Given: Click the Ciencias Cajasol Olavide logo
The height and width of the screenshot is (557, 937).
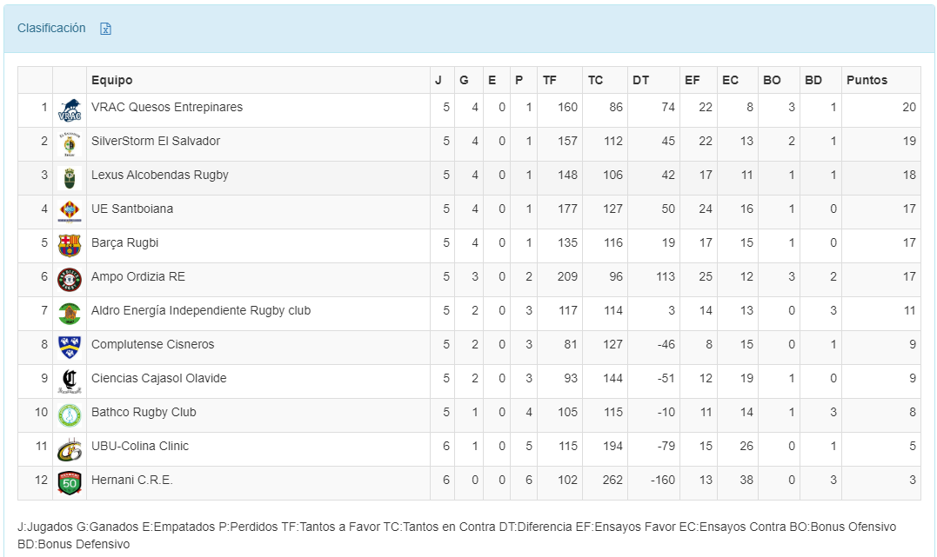Looking at the screenshot, I should (x=70, y=381).
